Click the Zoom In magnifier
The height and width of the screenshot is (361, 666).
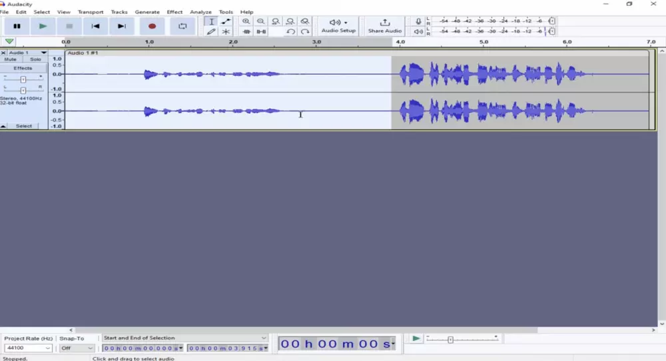point(246,21)
